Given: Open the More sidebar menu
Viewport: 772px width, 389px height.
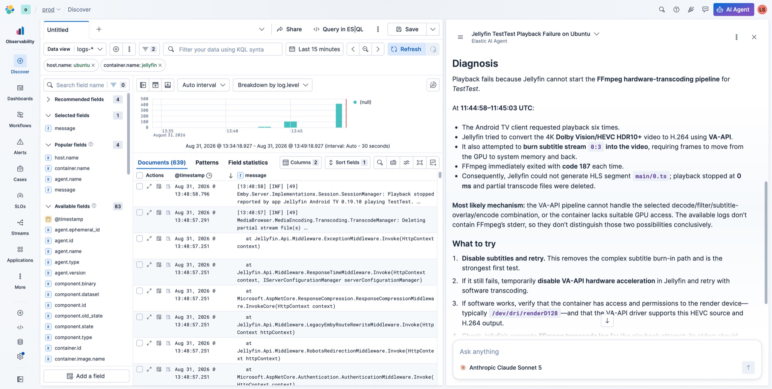Looking at the screenshot, I should point(20,281).
